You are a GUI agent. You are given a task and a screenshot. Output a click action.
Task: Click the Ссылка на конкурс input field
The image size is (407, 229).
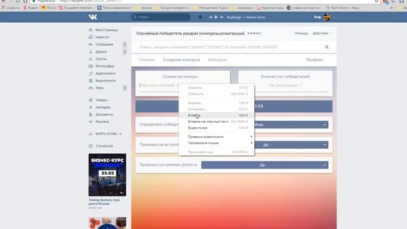(159, 86)
